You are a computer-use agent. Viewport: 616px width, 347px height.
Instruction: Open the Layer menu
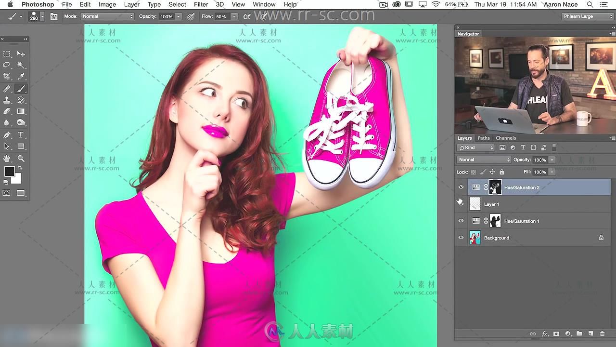(131, 4)
